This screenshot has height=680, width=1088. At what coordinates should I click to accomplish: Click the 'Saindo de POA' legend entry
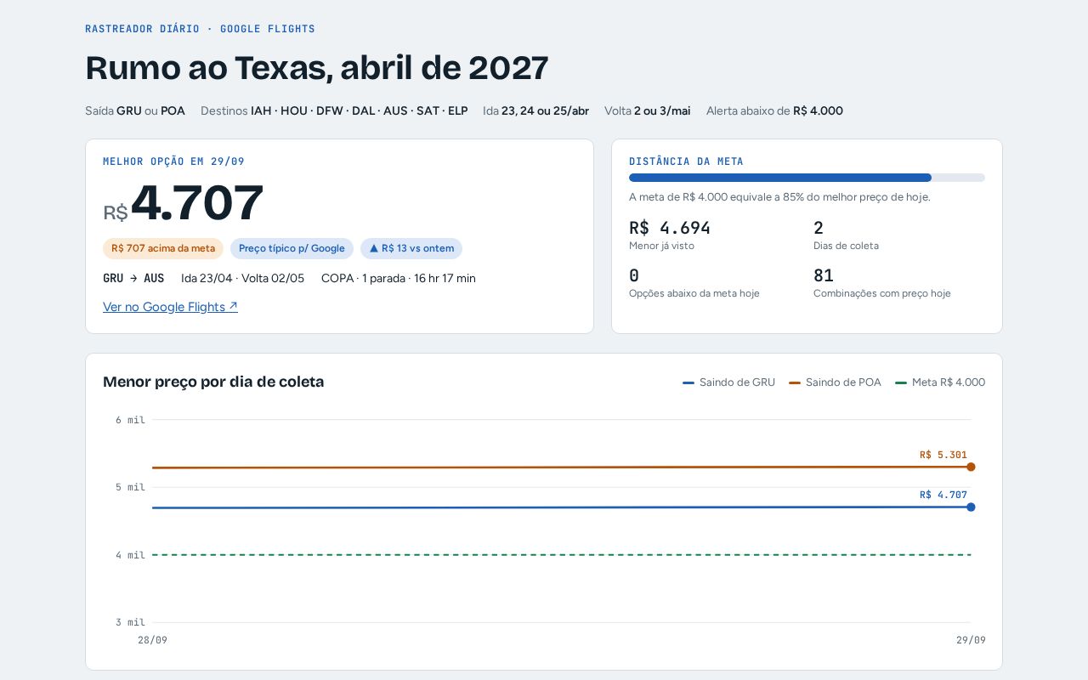click(836, 382)
